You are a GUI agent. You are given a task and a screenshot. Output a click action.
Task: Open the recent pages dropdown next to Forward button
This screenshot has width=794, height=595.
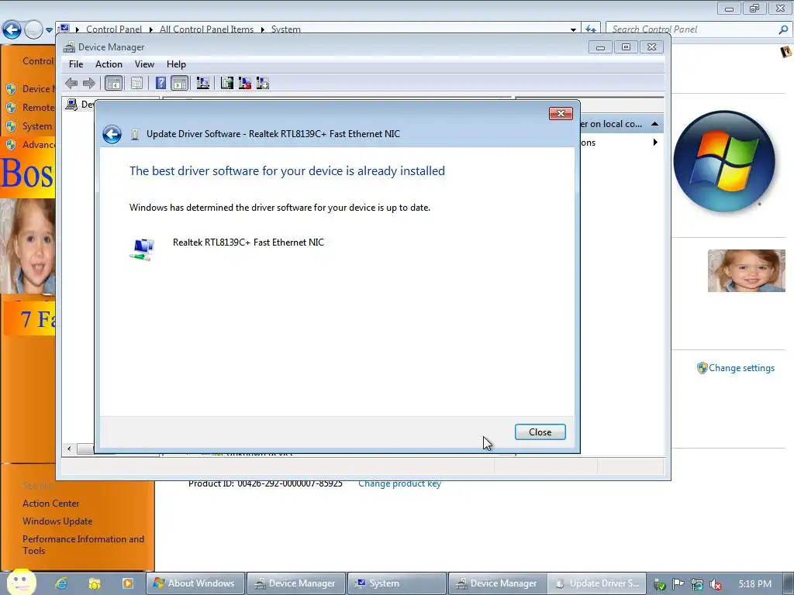point(49,30)
